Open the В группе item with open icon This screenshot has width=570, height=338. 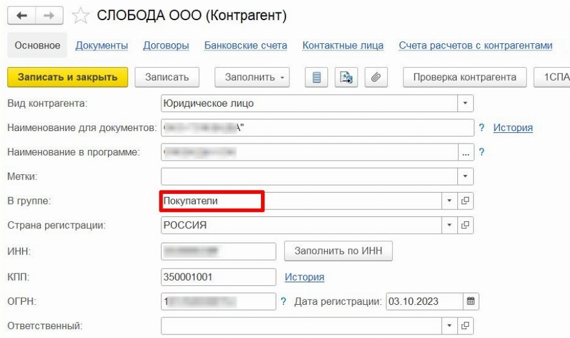coord(467,201)
